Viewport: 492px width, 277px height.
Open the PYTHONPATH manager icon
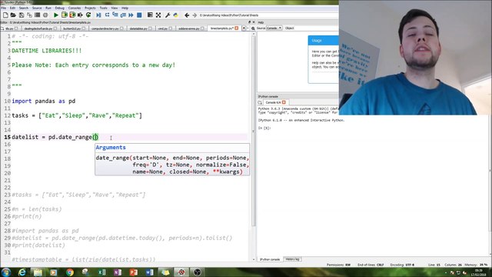click(176, 15)
